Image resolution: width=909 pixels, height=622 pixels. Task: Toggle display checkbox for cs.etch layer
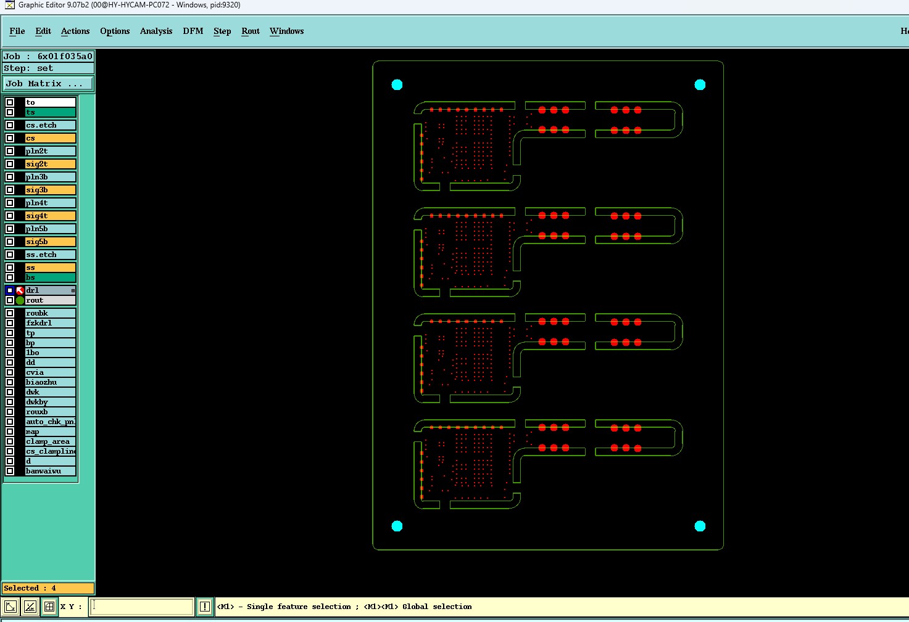coord(10,125)
